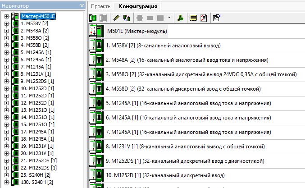The height and width of the screenshot is (188, 305).
Task: Select the 3. M558O 32-канальный дискретный вывод row
Action: [x=196, y=74]
